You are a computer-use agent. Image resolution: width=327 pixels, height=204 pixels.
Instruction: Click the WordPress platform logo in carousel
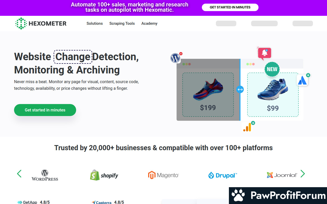[x=45, y=175]
